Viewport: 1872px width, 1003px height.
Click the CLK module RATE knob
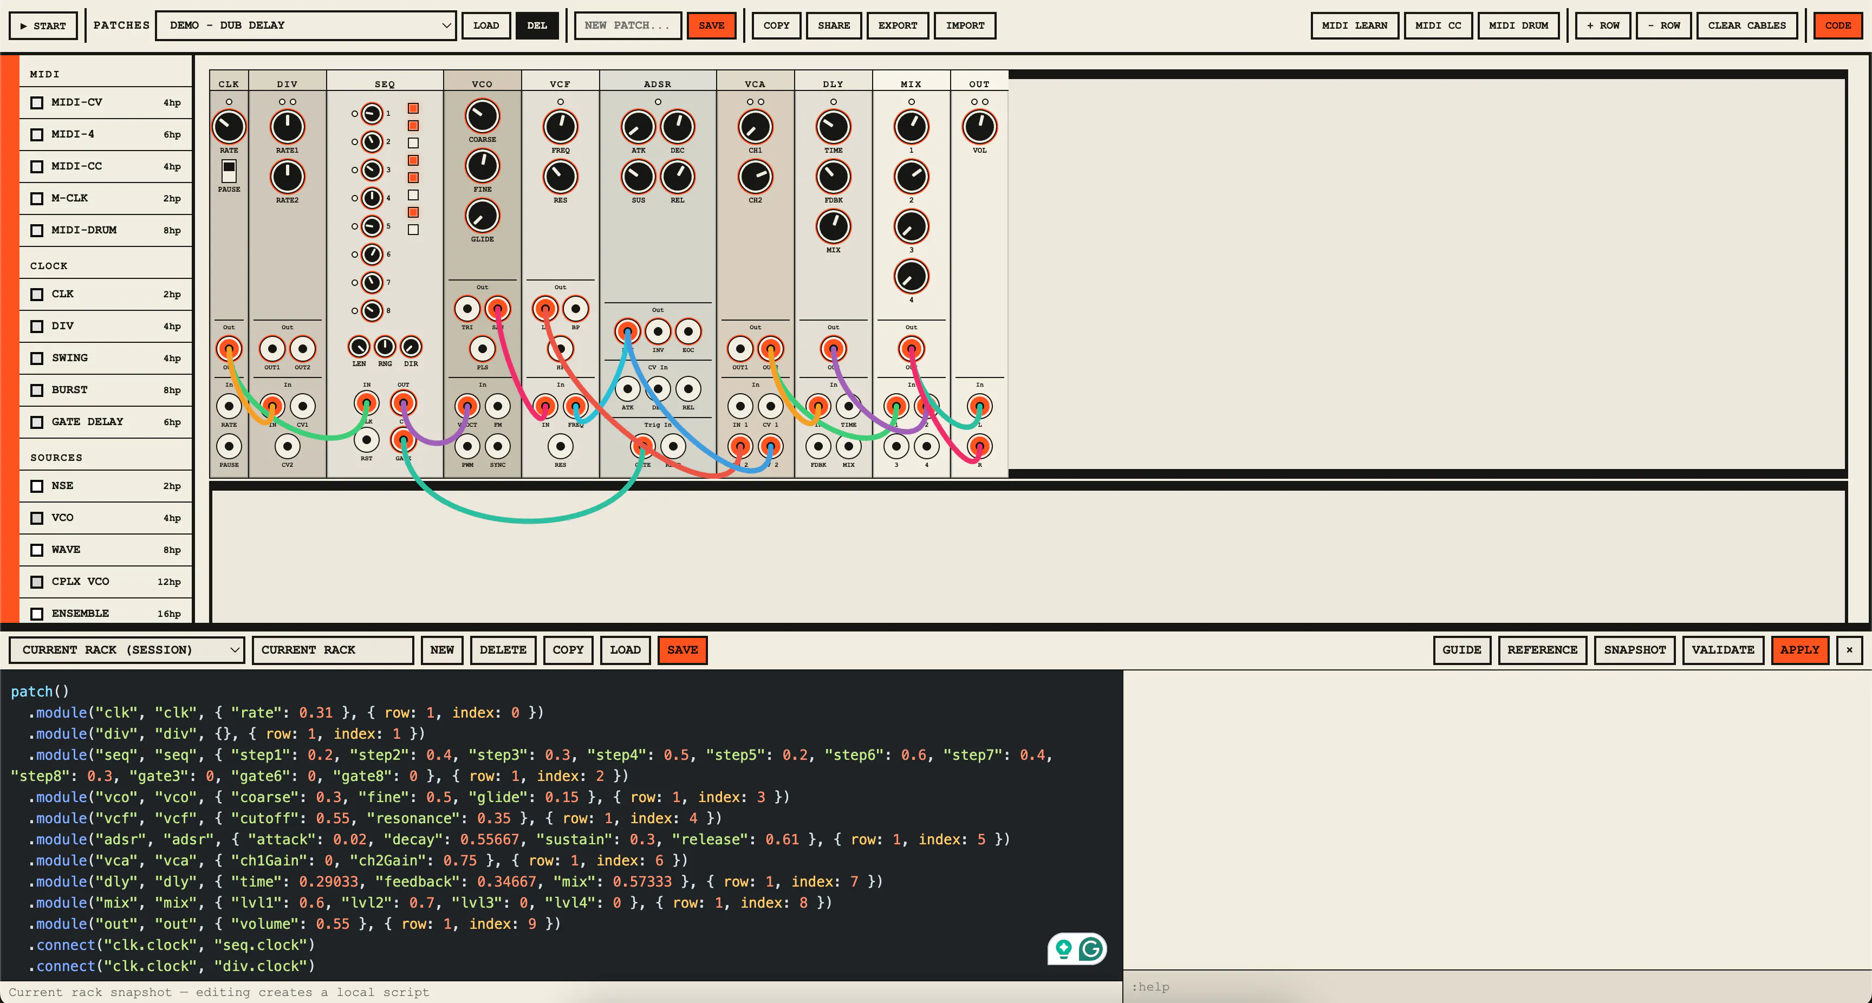pos(229,127)
